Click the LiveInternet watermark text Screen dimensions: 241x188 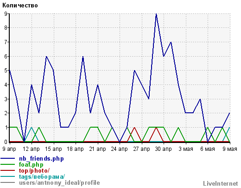(x=221, y=184)
